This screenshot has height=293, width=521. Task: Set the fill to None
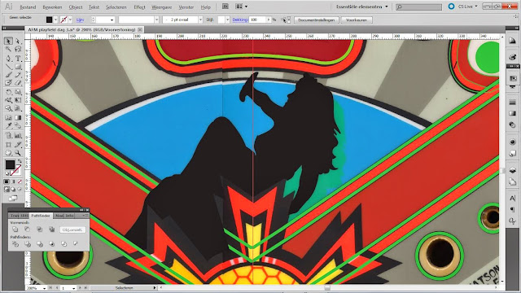pyautogui.click(x=20, y=181)
